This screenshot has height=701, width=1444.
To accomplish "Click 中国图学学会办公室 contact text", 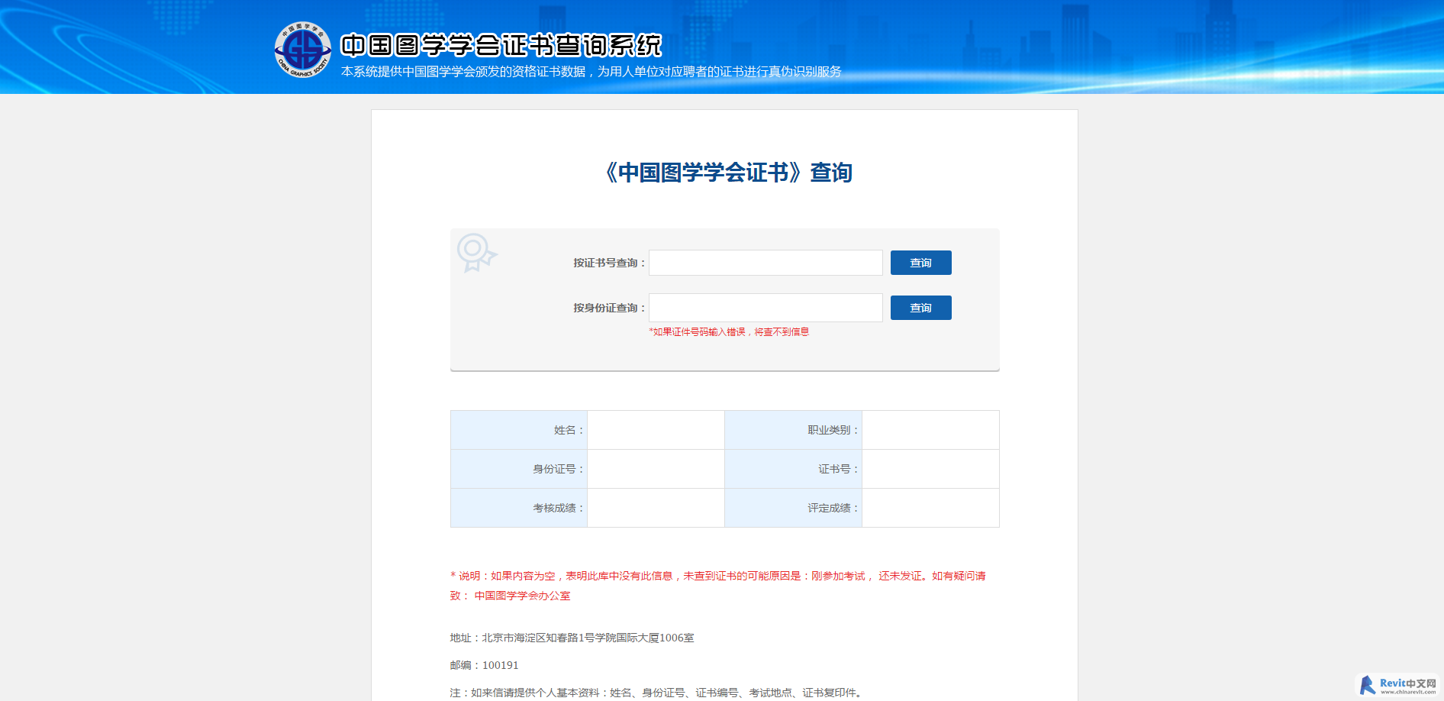I will [522, 596].
